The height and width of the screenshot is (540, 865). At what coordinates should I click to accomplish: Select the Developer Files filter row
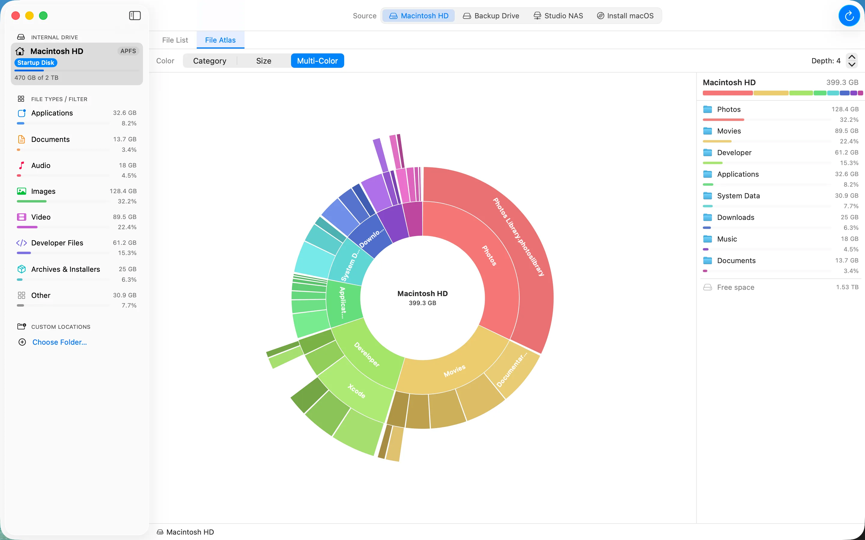pyautogui.click(x=77, y=247)
